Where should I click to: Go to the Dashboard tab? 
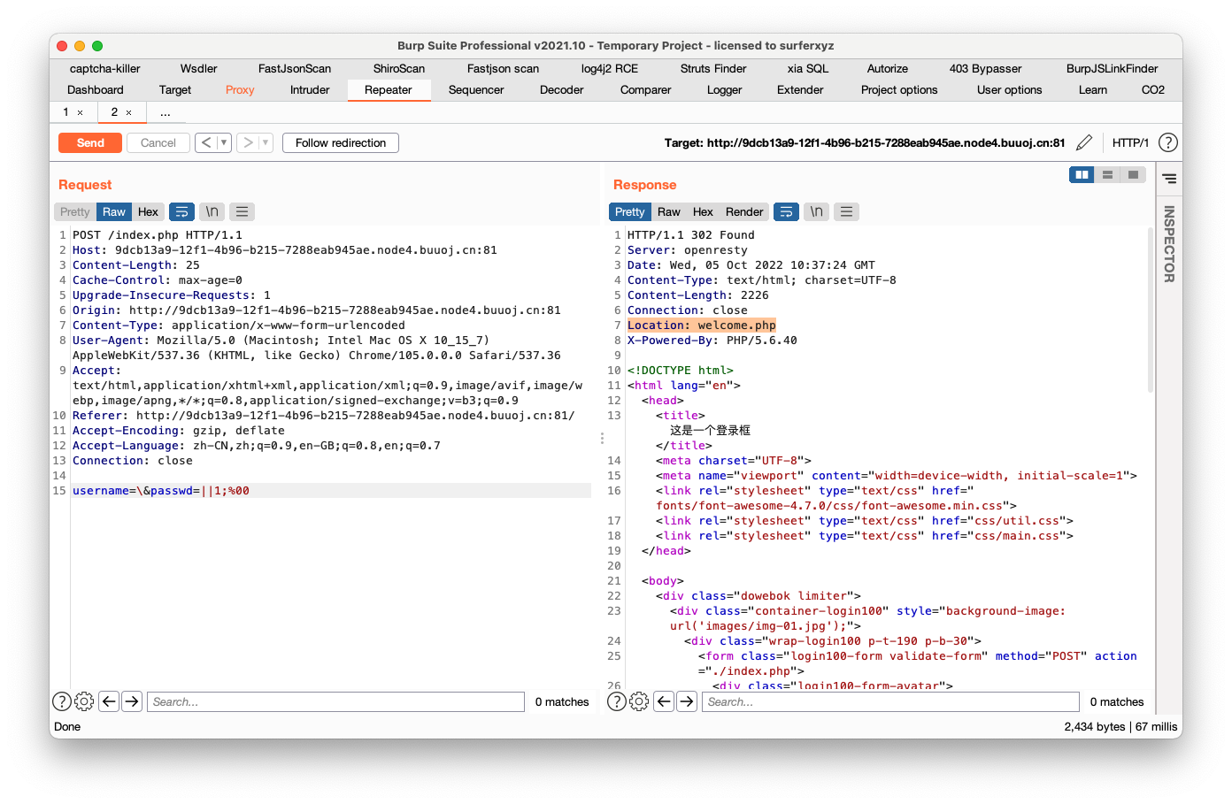[x=96, y=89]
